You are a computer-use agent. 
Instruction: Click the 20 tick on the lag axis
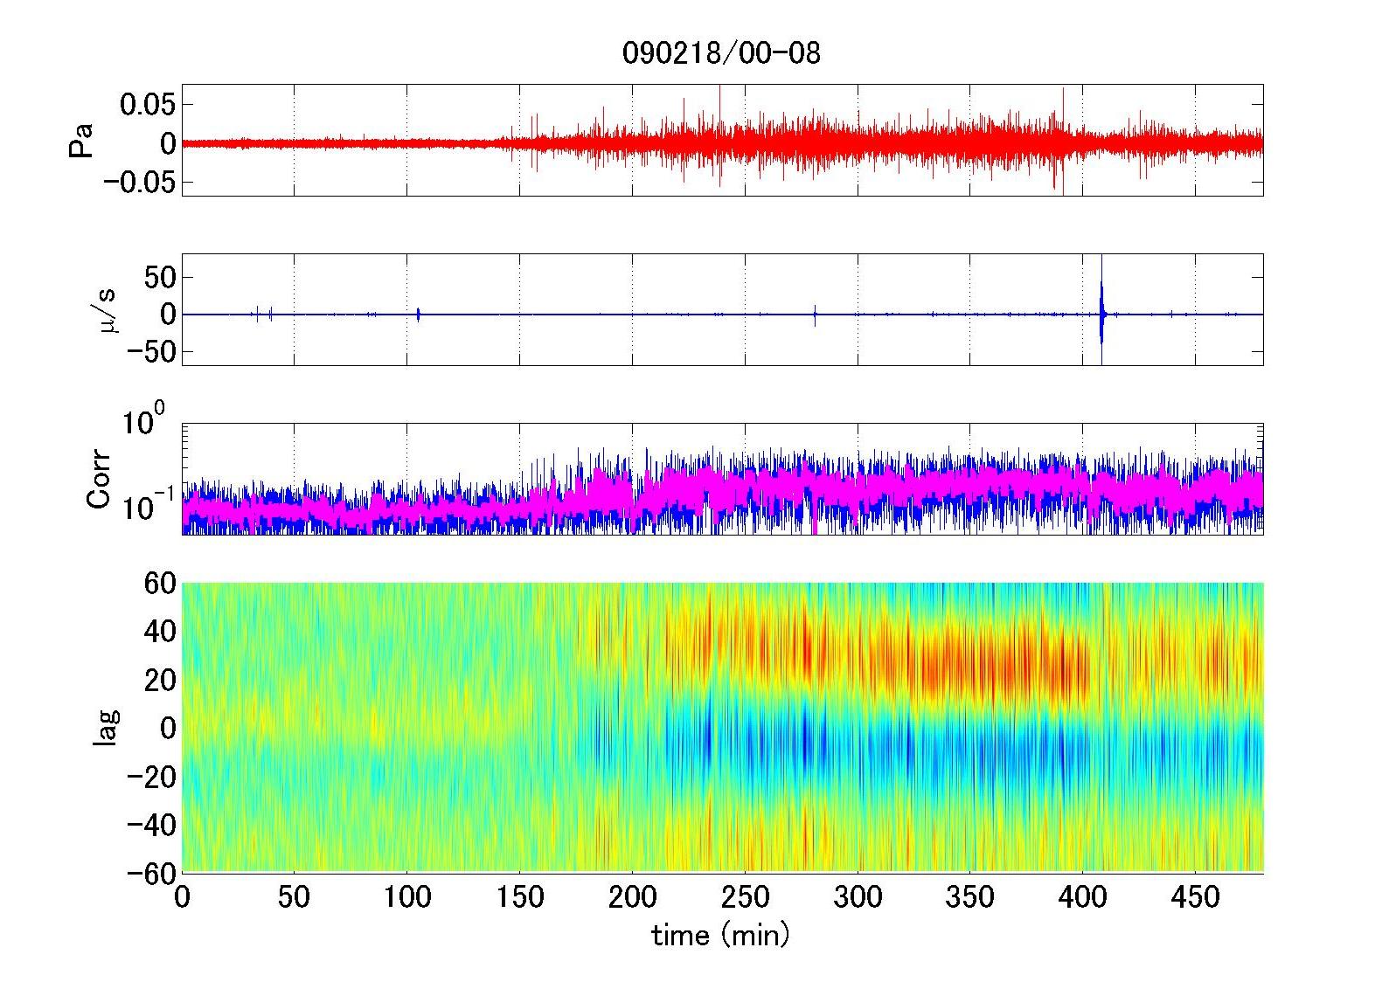161,680
